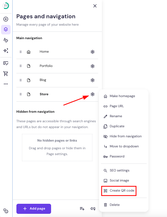Open the accessibility icon at bottom left
The height and width of the screenshot is (217, 167).
point(6,211)
